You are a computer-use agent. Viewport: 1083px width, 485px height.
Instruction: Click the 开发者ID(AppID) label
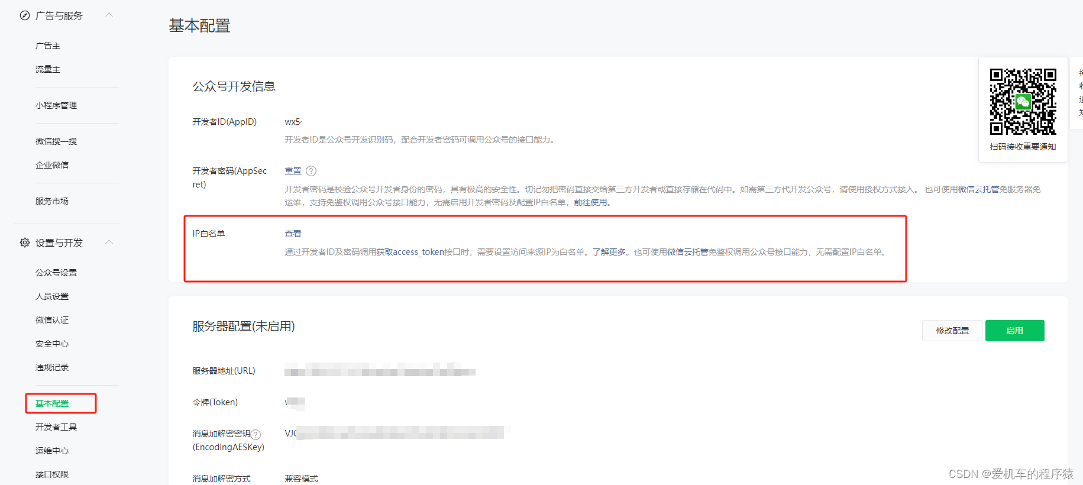(224, 122)
